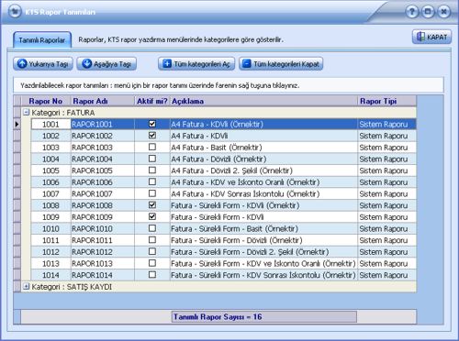The height and width of the screenshot is (341, 459).
Task: Click the Aktif mi? column header
Action: click(152, 101)
